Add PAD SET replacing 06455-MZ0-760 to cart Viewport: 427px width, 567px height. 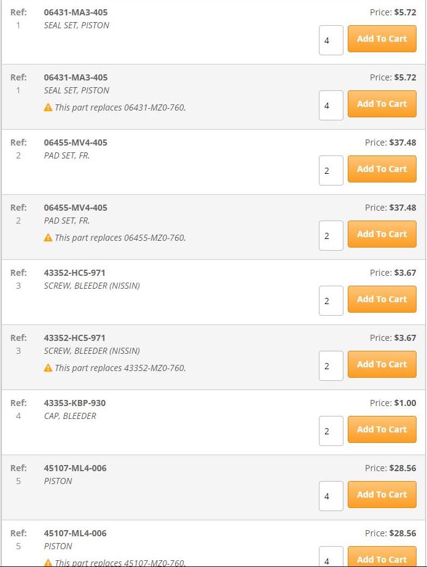click(x=382, y=234)
